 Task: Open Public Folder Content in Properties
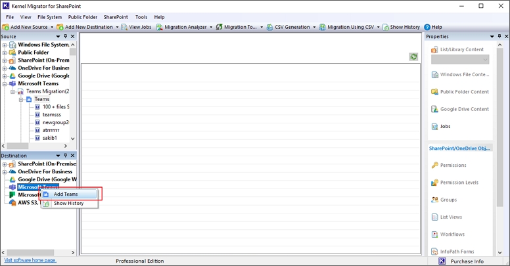pyautogui.click(x=460, y=92)
